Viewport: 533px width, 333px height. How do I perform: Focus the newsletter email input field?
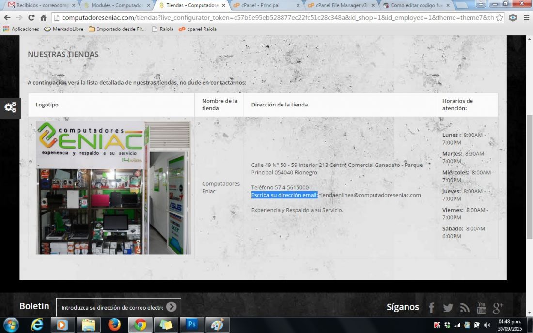112,307
